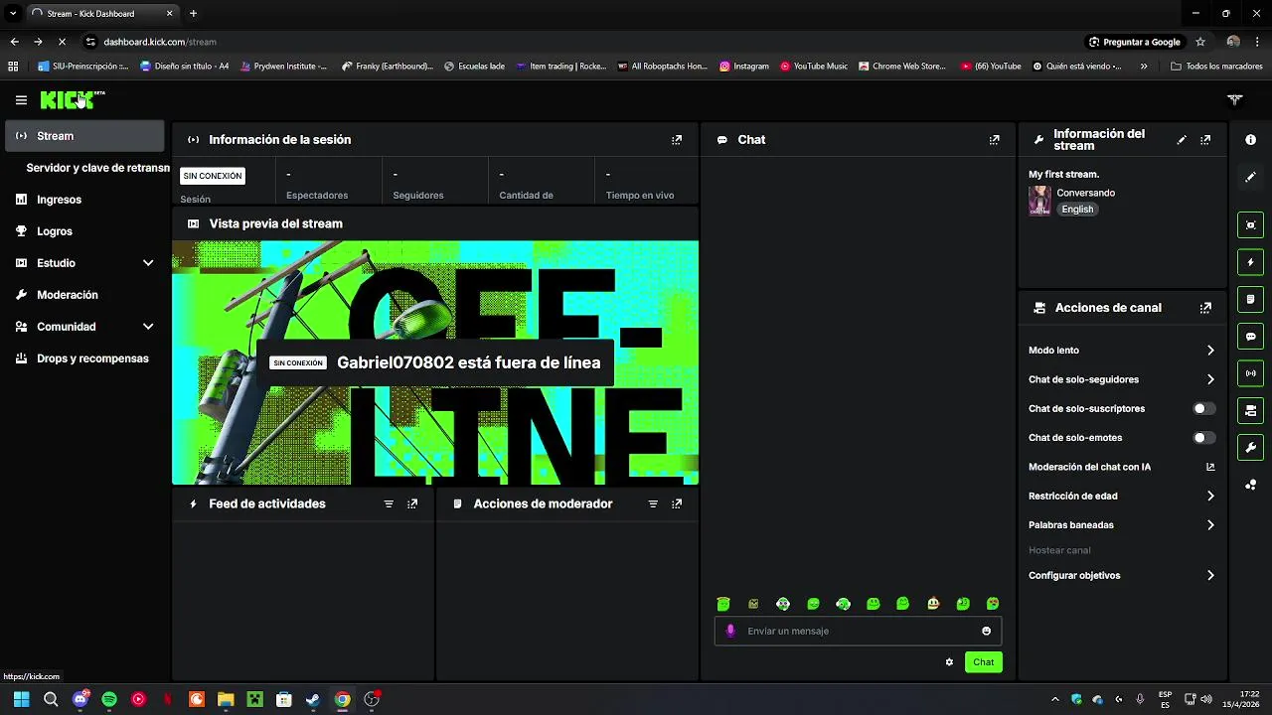Pop out the Acciones de moderador panel
Viewport: 1272px width, 715px height.
click(677, 504)
